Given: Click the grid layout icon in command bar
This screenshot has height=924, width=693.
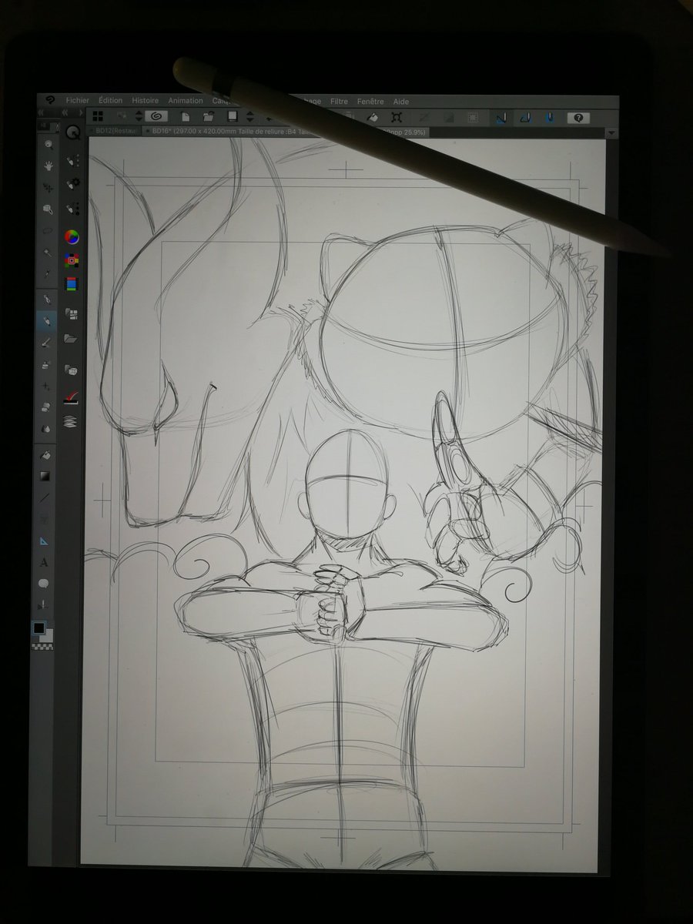Looking at the screenshot, I should 98,116.
